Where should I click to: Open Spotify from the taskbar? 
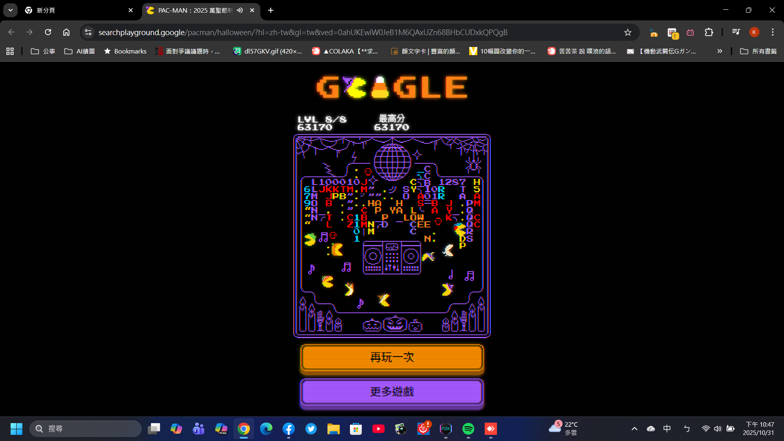[468, 429]
